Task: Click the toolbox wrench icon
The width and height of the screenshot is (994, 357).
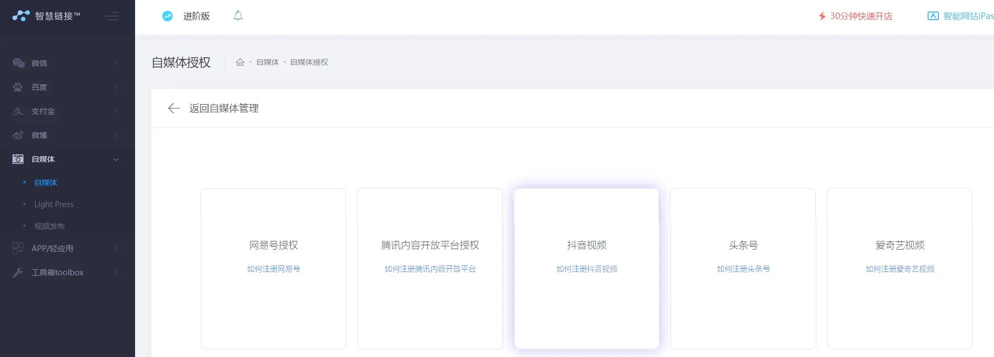Action: (x=18, y=273)
